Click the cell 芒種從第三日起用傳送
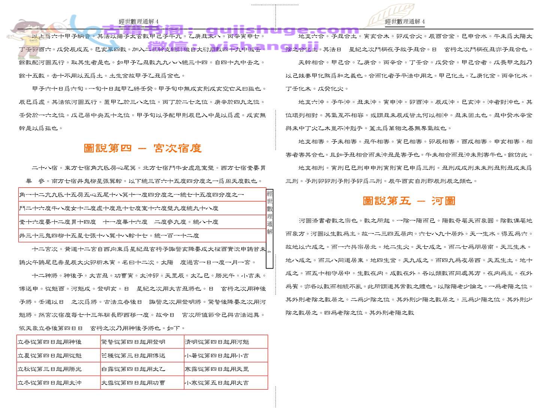This screenshot has height=408, width=555. coord(142,356)
